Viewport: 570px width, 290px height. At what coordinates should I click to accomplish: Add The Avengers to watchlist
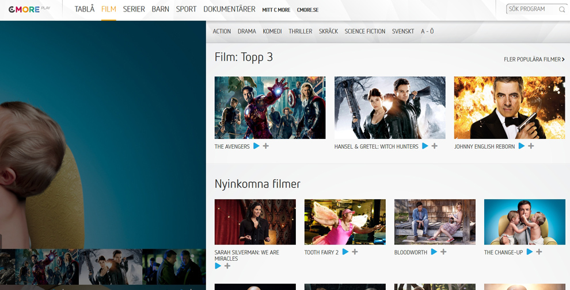point(266,146)
